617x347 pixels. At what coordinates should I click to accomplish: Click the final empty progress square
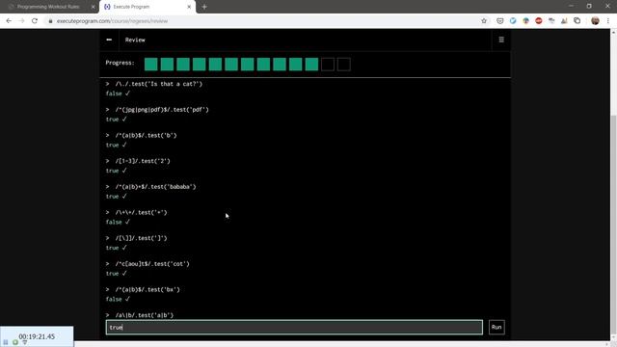point(344,65)
